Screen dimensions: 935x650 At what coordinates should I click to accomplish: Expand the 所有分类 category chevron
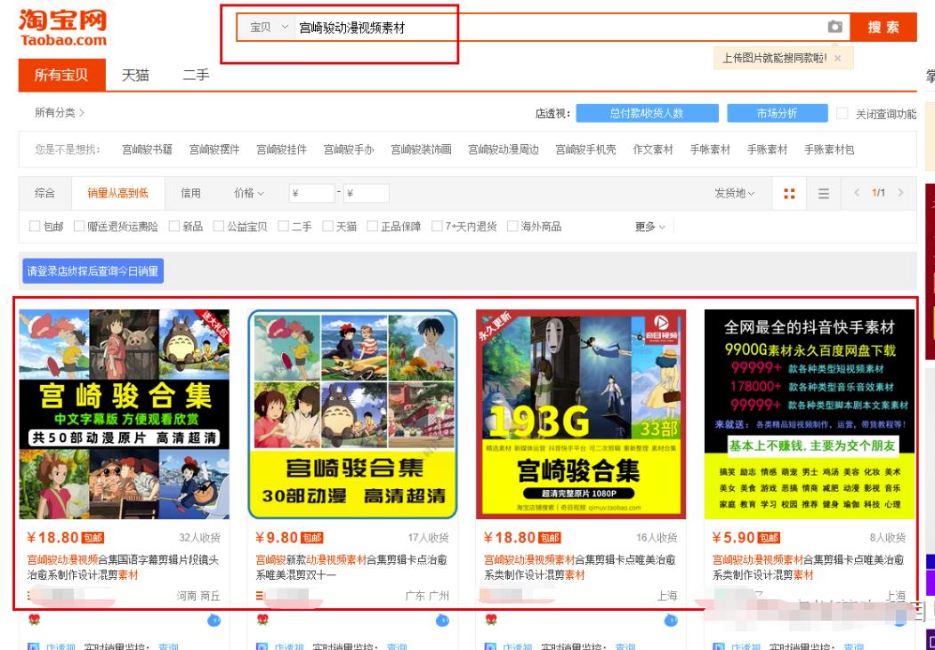(82, 112)
